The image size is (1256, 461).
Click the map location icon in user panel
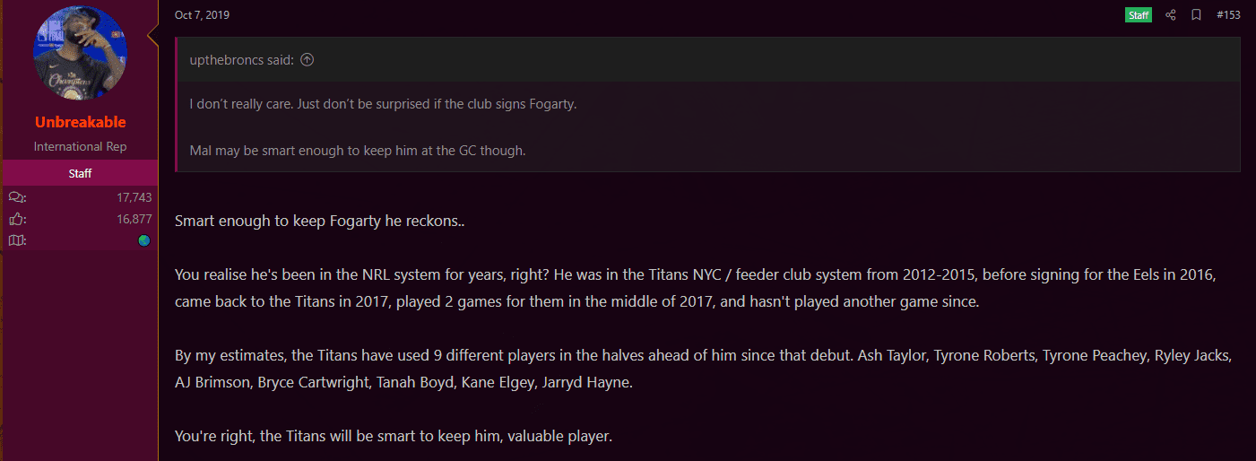pyautogui.click(x=17, y=240)
